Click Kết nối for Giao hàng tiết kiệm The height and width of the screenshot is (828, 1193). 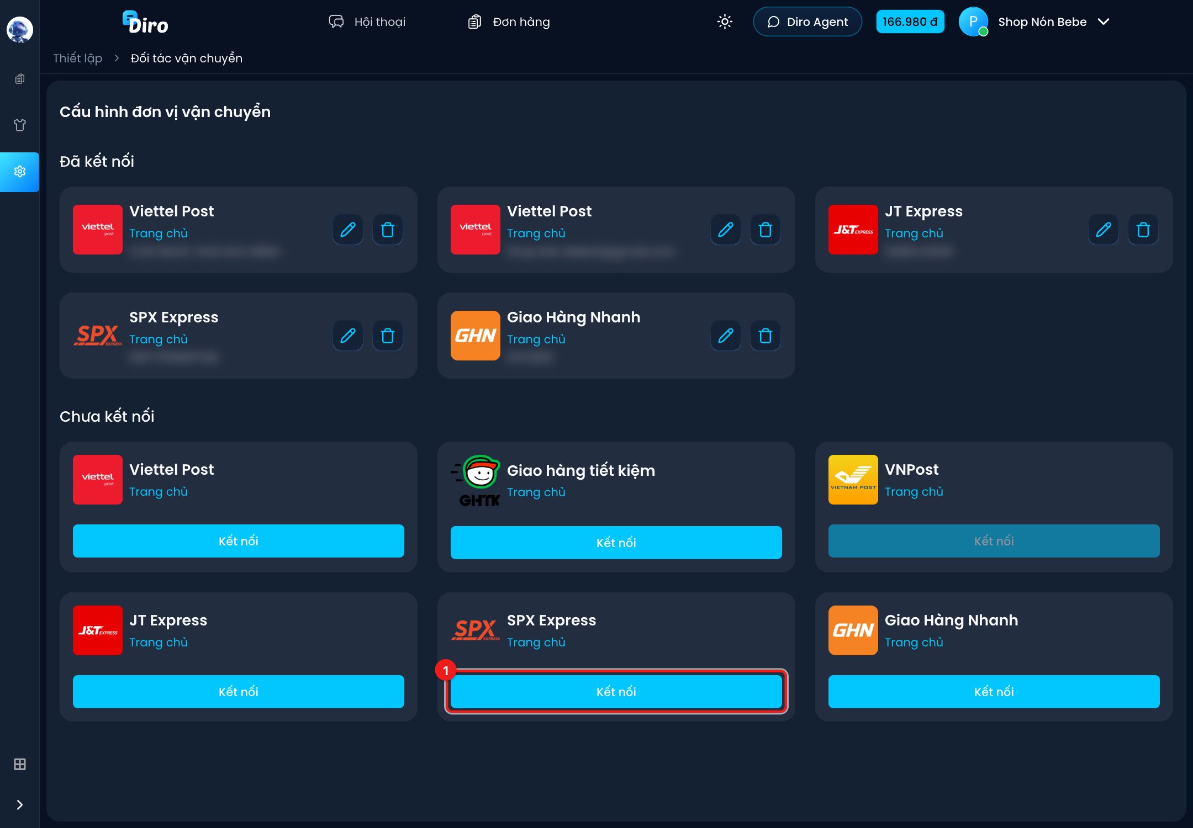616,543
